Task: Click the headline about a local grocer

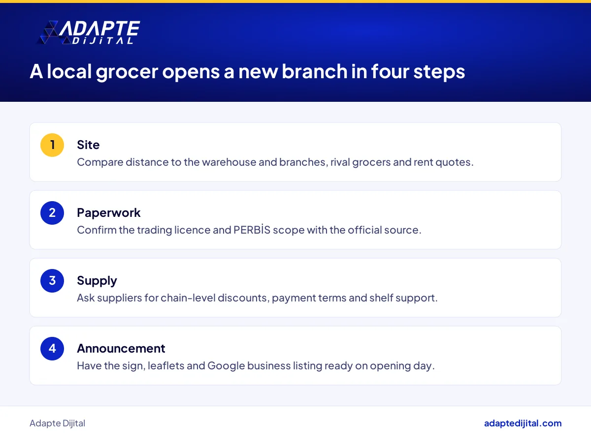Action: (x=247, y=72)
